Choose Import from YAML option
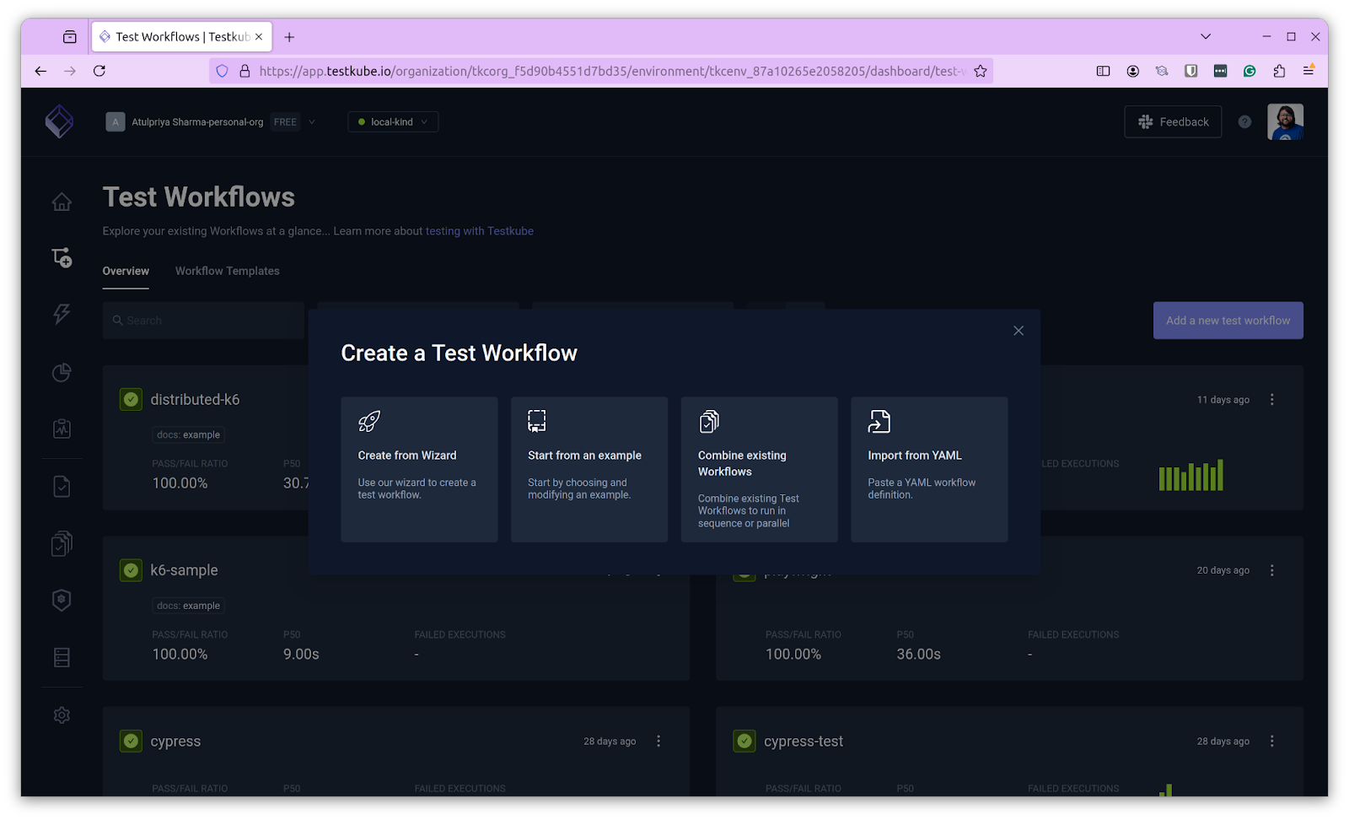 [x=929, y=469]
